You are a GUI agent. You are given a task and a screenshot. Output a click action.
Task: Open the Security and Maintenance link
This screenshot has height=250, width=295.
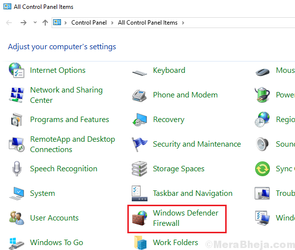pos(197,144)
